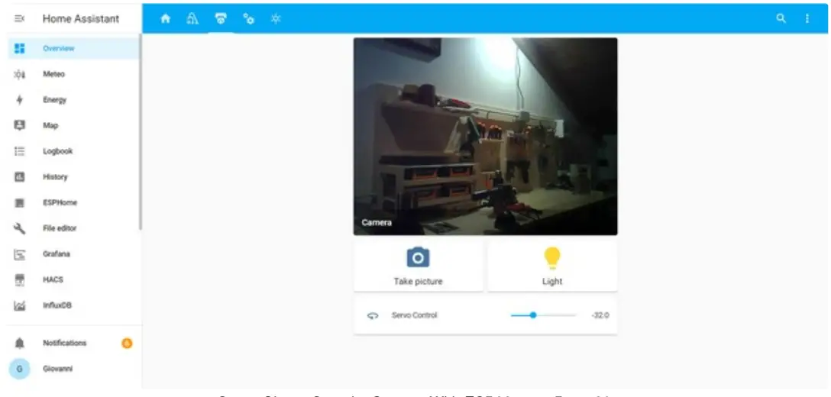Click the Servo Control slider handle

coord(533,315)
